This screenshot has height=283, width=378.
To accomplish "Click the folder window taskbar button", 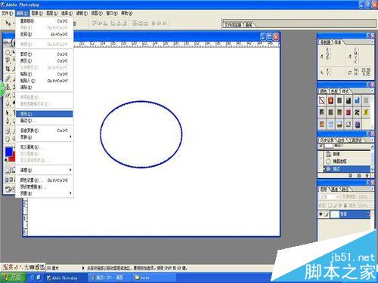I will (x=153, y=278).
